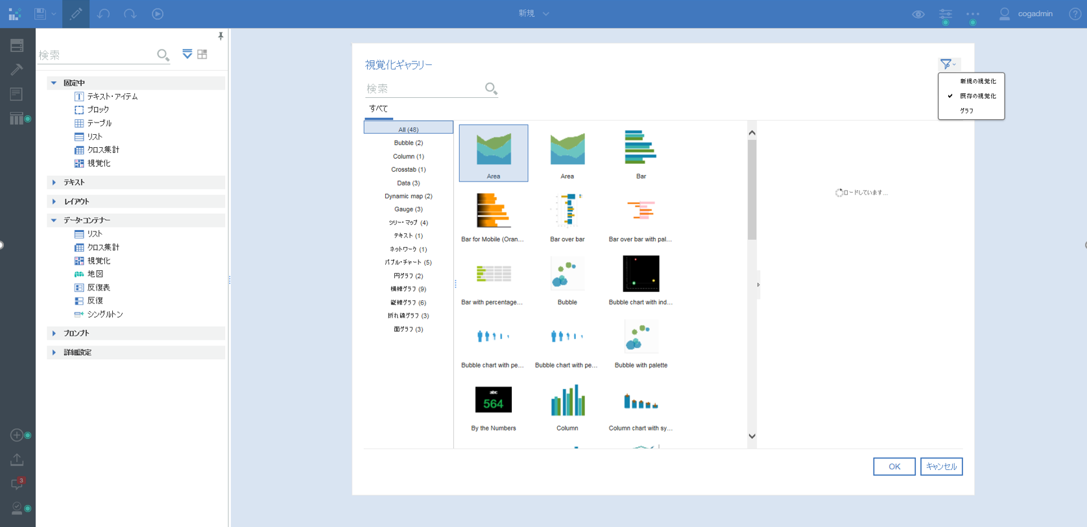Select 反復表 toolbox item

tap(92, 287)
